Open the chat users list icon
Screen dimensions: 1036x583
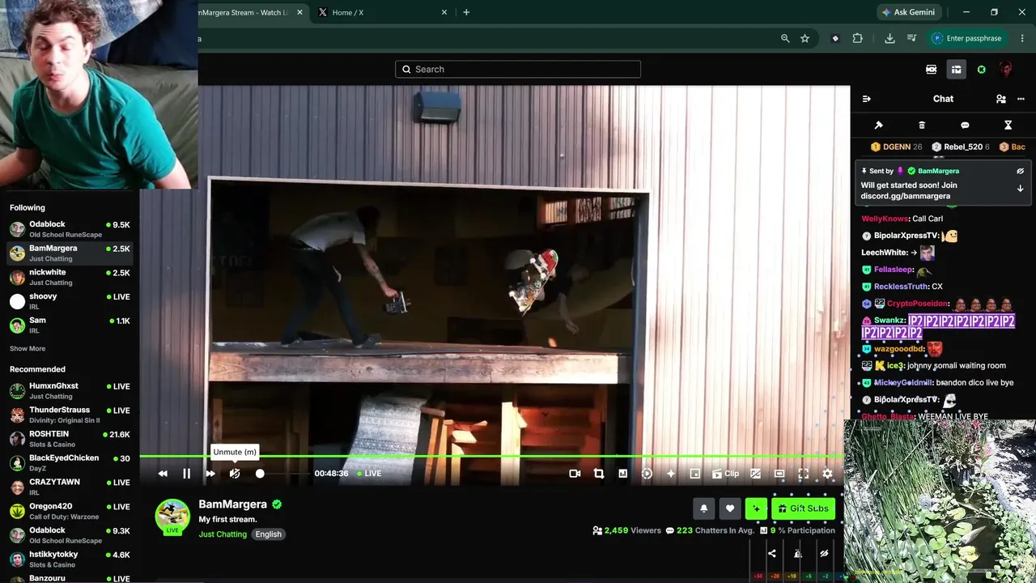point(1001,99)
